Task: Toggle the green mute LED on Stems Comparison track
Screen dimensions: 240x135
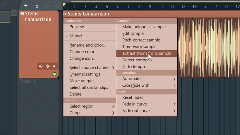Action: tap(54, 74)
